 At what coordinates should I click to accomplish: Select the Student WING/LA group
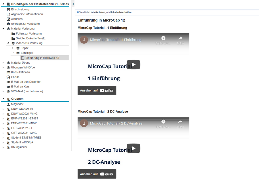coord(22,142)
